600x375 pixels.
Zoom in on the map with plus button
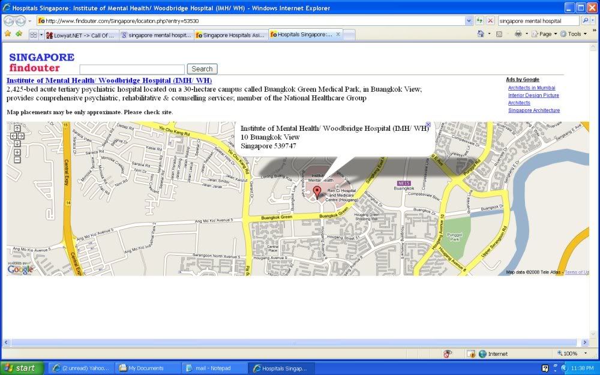point(17,152)
